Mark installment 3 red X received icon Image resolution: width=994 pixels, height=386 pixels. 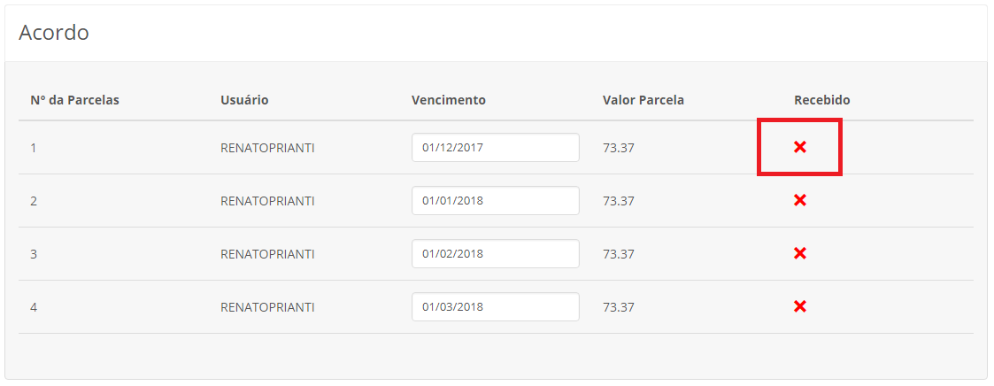[800, 254]
